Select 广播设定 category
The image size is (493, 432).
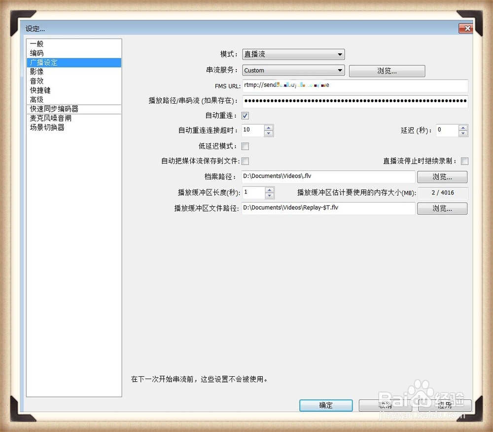click(74, 62)
